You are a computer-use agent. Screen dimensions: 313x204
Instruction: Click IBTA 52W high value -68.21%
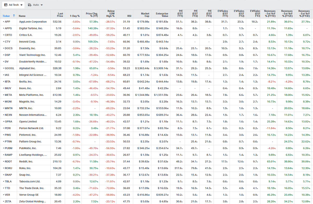[111, 82]
